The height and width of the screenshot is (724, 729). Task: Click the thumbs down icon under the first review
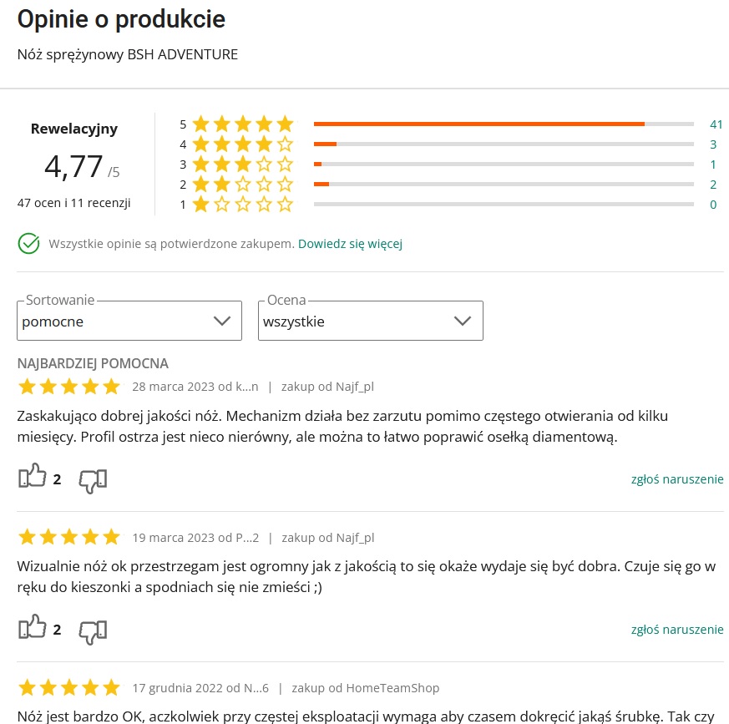(x=93, y=480)
